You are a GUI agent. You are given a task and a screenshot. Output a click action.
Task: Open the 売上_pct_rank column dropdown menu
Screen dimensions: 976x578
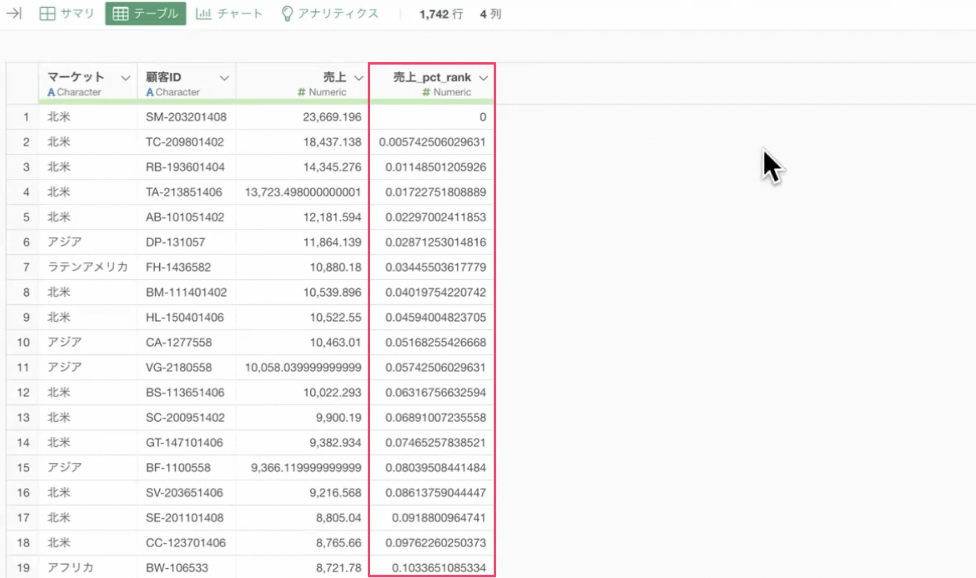483,78
